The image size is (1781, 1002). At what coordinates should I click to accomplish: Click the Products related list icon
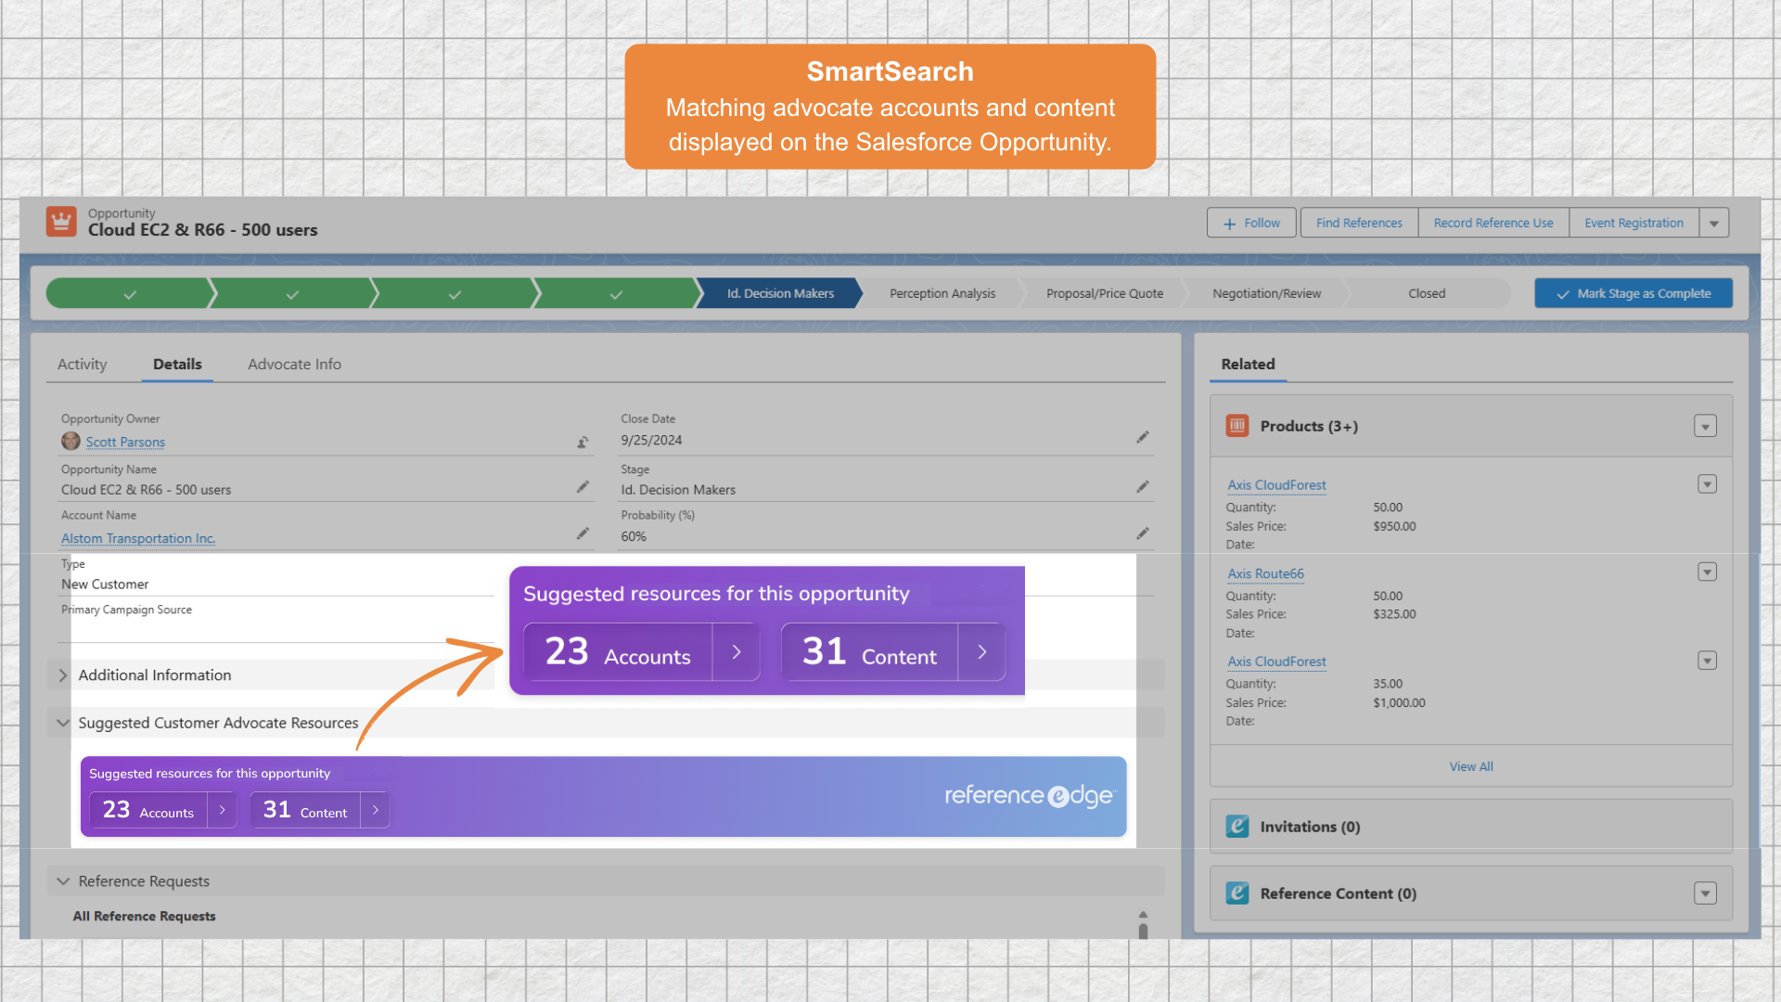point(1237,426)
